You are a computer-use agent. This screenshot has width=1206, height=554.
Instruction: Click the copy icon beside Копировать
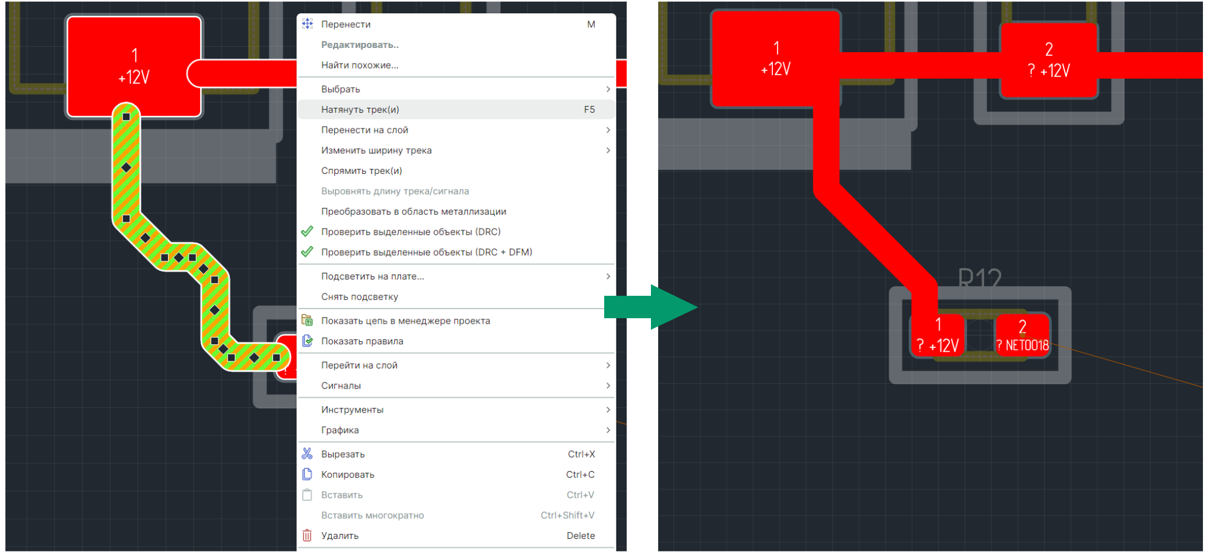coord(308,474)
